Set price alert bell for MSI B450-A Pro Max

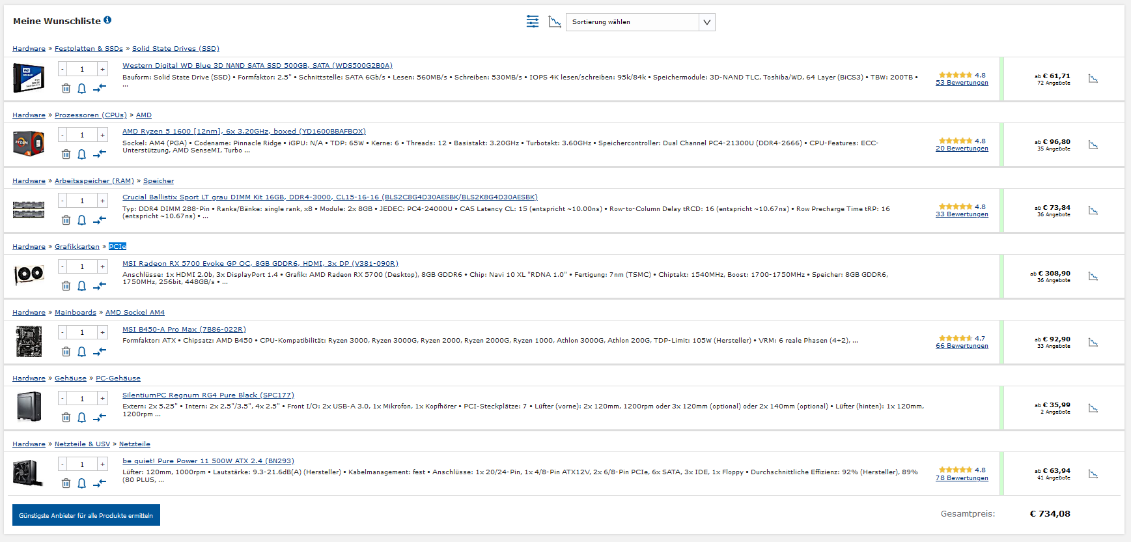point(82,352)
